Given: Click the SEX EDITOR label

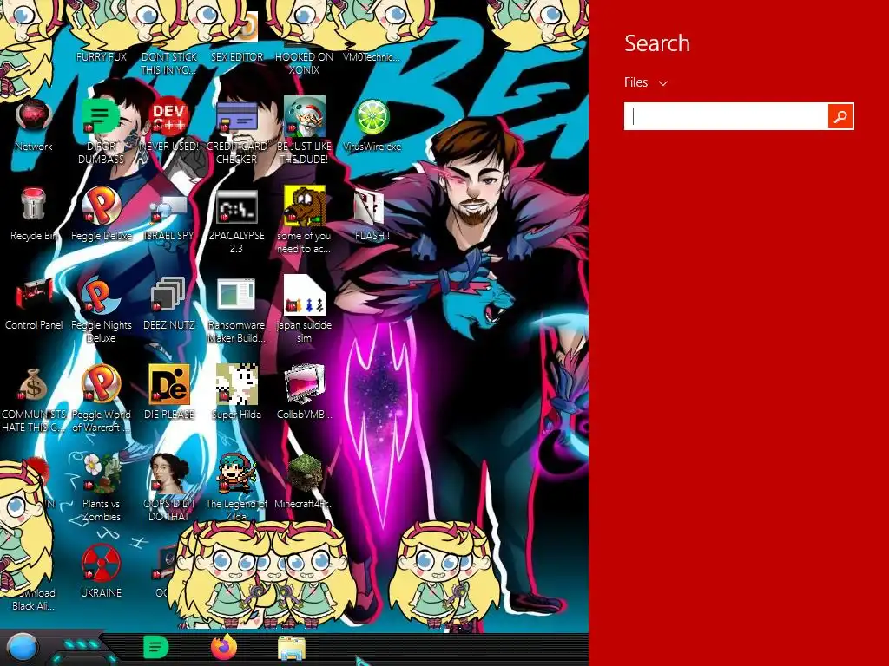Looking at the screenshot, I should pos(236,57).
